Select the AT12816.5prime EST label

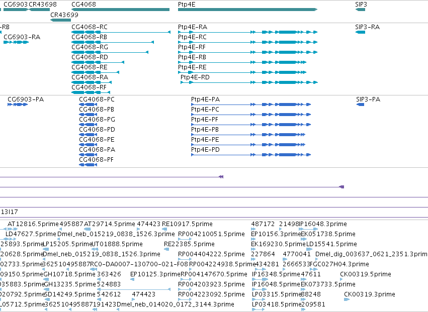[33, 224]
